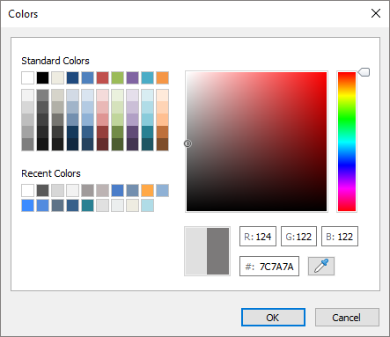This screenshot has height=337, width=390.
Task: Choose the orange swatch in Recent Colors
Action: [x=147, y=190]
